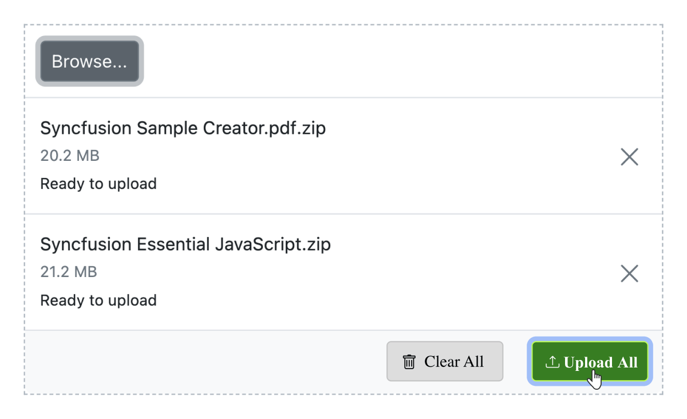
Task: Select the file name Syncfusion Essential JavaScript.zip
Action: 185,244
